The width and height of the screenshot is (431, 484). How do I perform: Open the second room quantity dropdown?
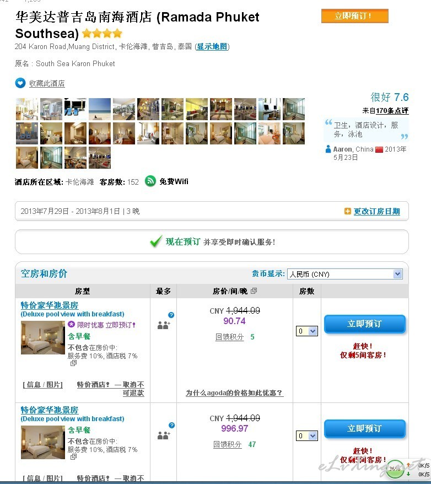click(306, 435)
